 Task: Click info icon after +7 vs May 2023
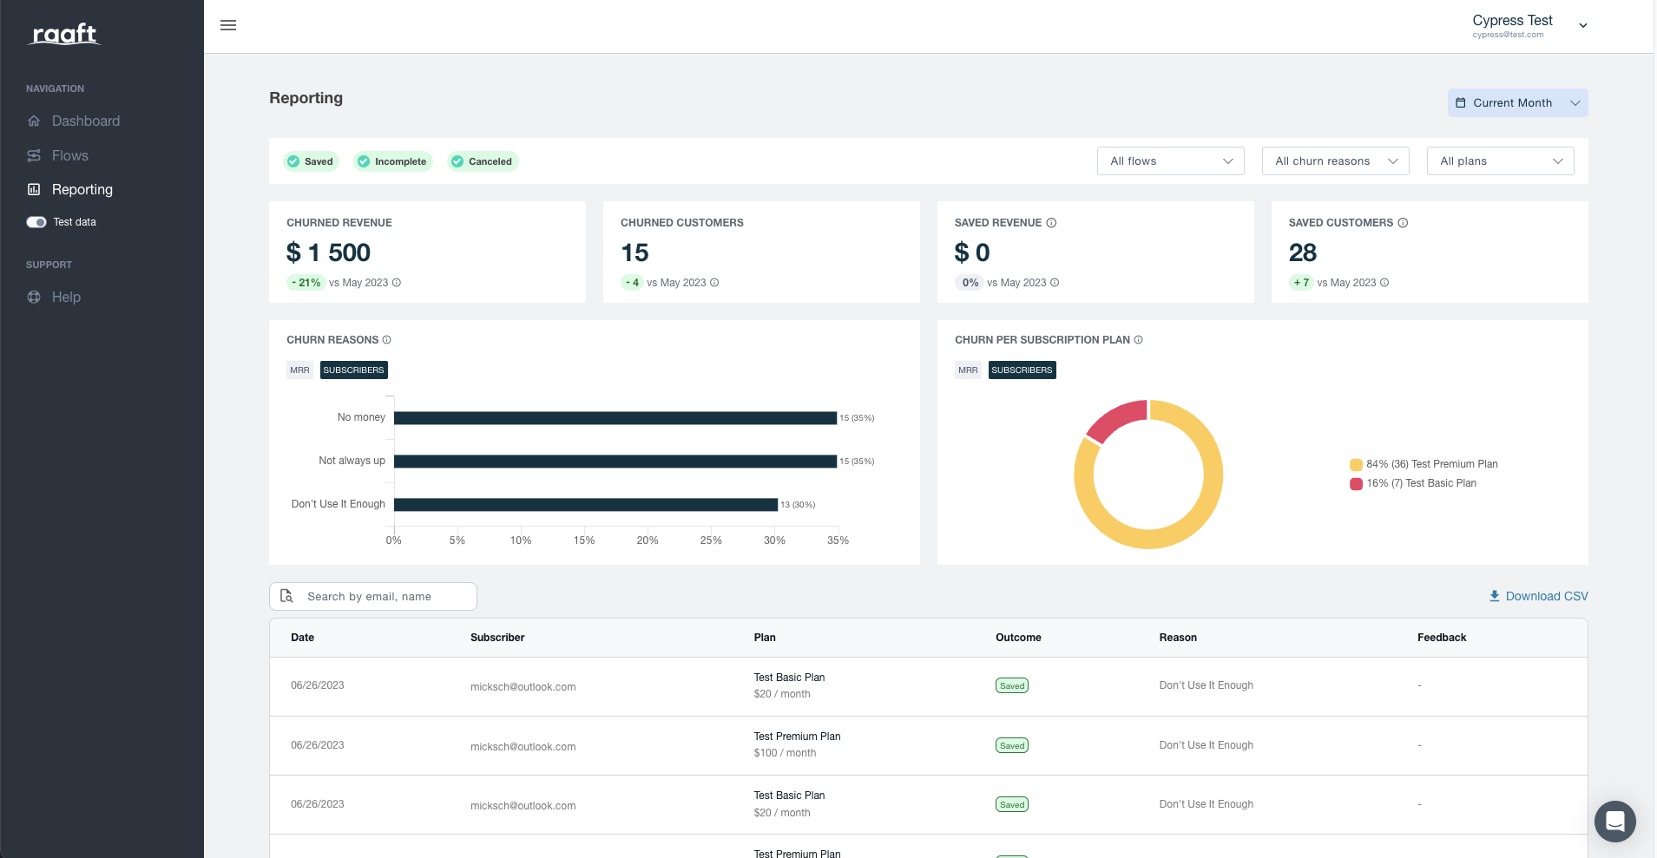coord(1384,283)
